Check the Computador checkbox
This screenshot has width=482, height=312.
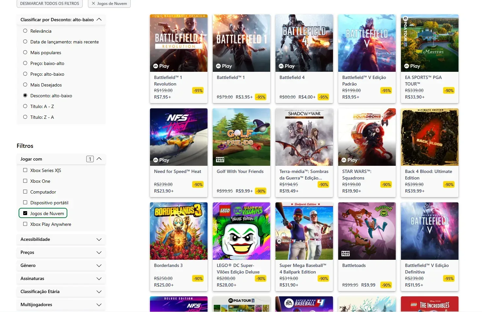pyautogui.click(x=25, y=192)
